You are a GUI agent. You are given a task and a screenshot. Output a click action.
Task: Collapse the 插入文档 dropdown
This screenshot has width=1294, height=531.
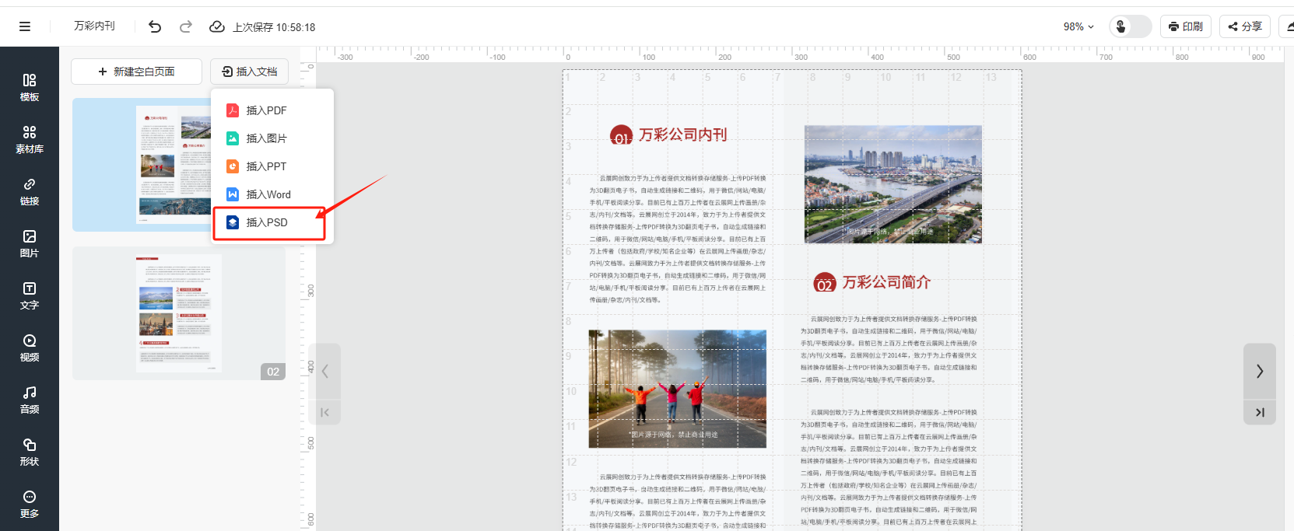point(249,72)
